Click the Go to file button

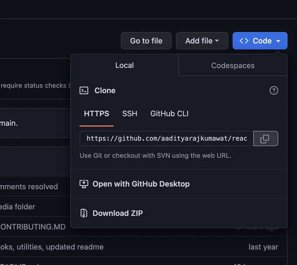tap(146, 41)
